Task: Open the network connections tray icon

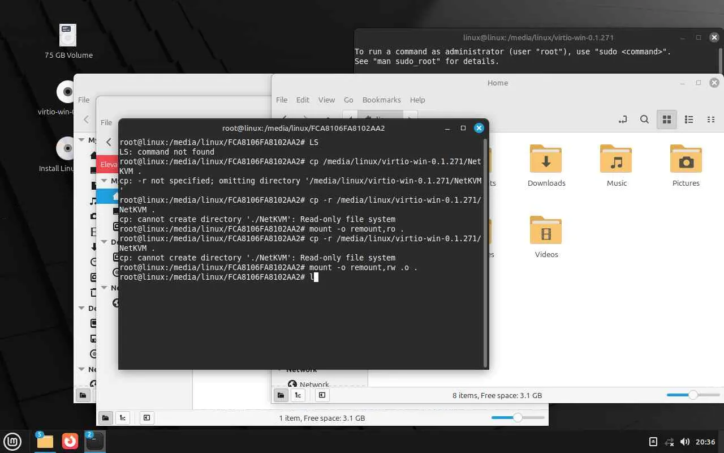Action: coord(670,442)
